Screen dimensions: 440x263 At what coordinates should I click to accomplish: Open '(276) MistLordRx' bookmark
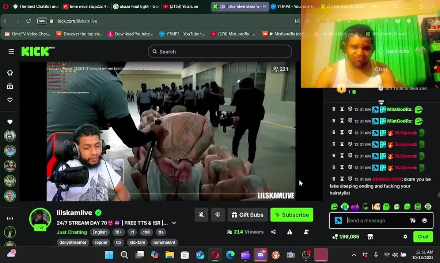pyautogui.click(x=232, y=34)
